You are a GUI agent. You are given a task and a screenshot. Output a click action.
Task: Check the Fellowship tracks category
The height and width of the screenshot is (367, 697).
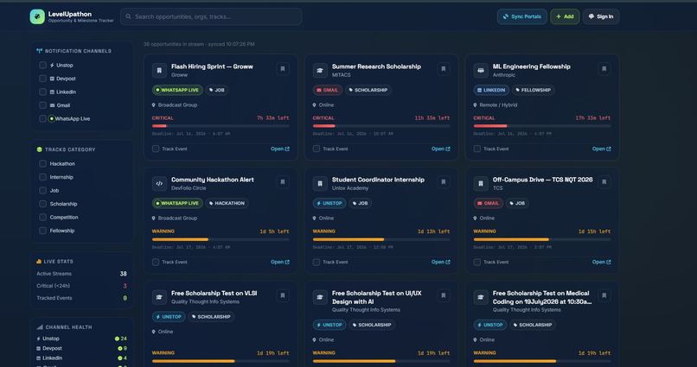[42, 231]
